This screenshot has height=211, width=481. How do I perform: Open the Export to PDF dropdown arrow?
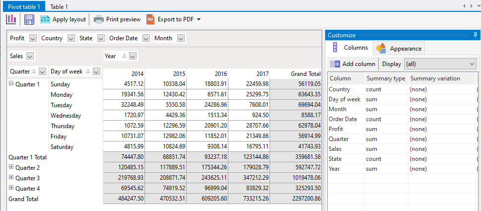tap(199, 19)
